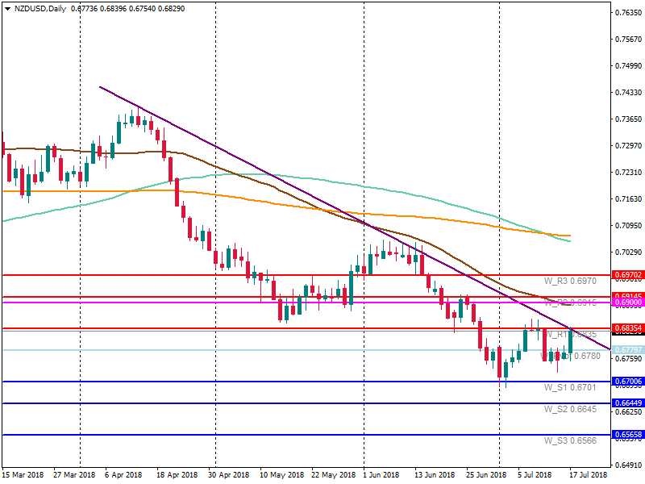The width and height of the screenshot is (645, 484).
Task: Click the magenta 0.69000 price tag
Action: 627,302
